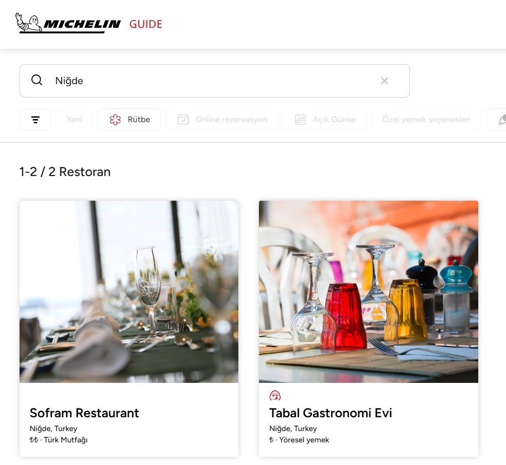Click into the Niğde search field
The image size is (506, 465).
point(215,81)
